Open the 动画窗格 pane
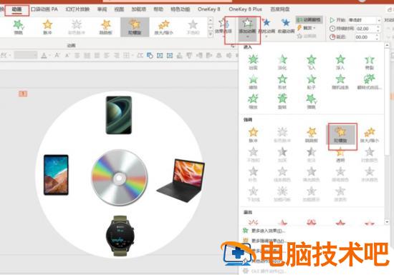The width and height of the screenshot is (394, 275). point(309,19)
